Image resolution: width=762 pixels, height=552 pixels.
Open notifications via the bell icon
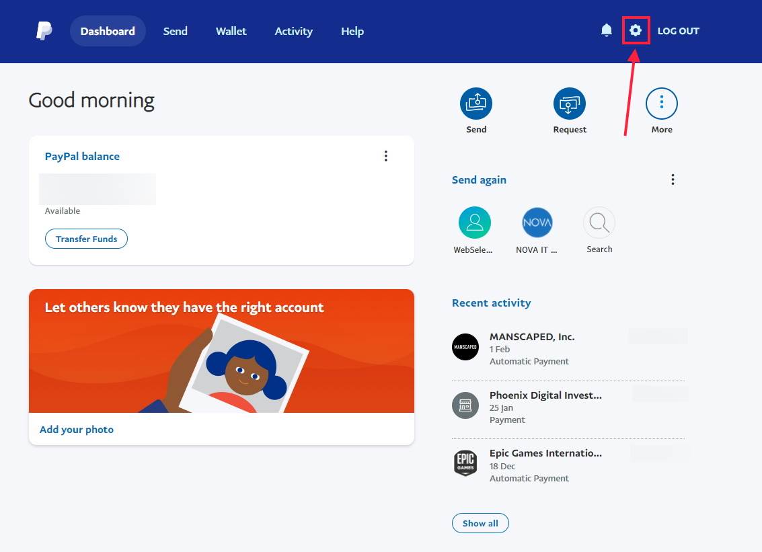pos(606,30)
